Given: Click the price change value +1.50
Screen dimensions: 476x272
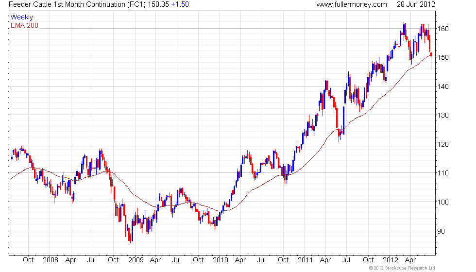Looking at the screenshot, I should tap(180, 4).
